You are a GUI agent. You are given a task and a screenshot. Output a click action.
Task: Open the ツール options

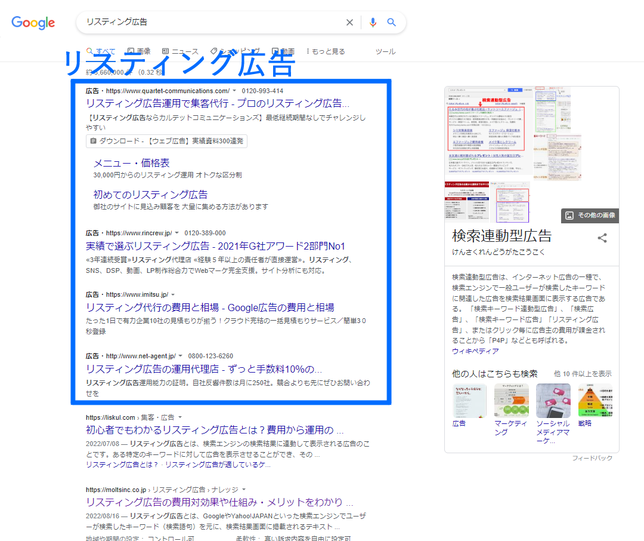pyautogui.click(x=385, y=51)
